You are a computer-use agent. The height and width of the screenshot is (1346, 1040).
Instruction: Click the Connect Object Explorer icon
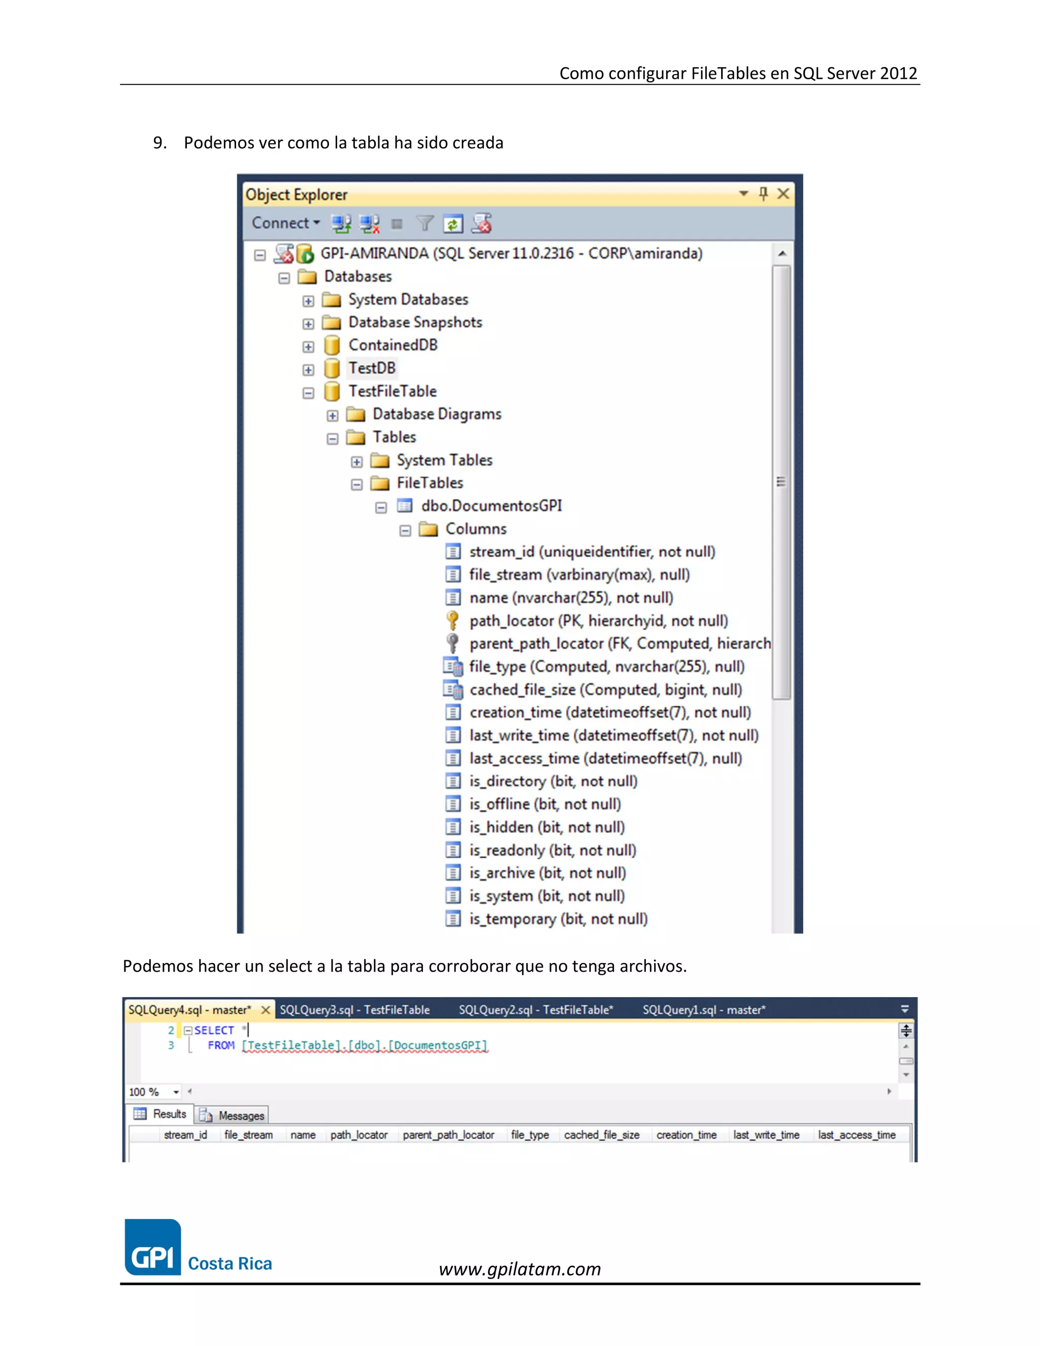pos(341,223)
